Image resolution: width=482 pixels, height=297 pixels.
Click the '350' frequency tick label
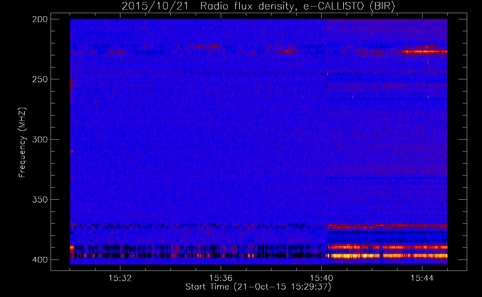coord(40,200)
